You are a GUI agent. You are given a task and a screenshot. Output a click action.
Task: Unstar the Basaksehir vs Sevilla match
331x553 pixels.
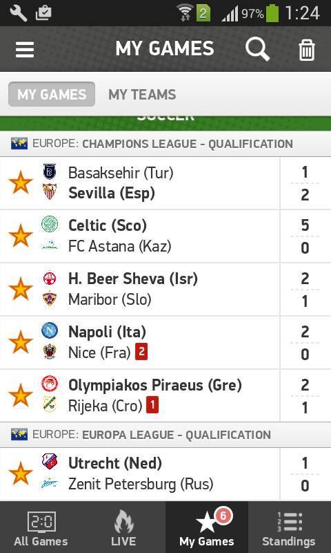21,182
